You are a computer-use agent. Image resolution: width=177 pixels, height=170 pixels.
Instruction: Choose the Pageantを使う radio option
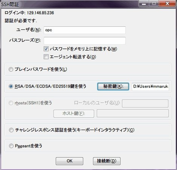[x=11, y=146]
